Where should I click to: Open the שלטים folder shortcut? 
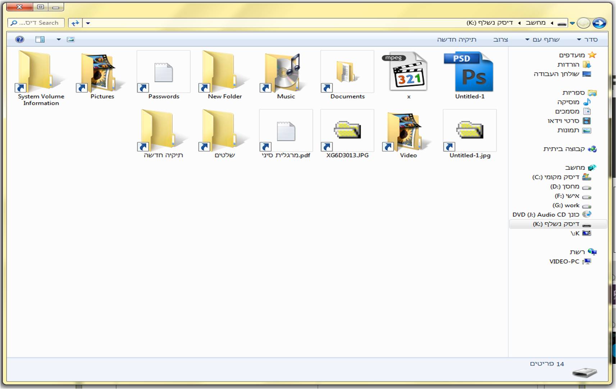pos(225,134)
